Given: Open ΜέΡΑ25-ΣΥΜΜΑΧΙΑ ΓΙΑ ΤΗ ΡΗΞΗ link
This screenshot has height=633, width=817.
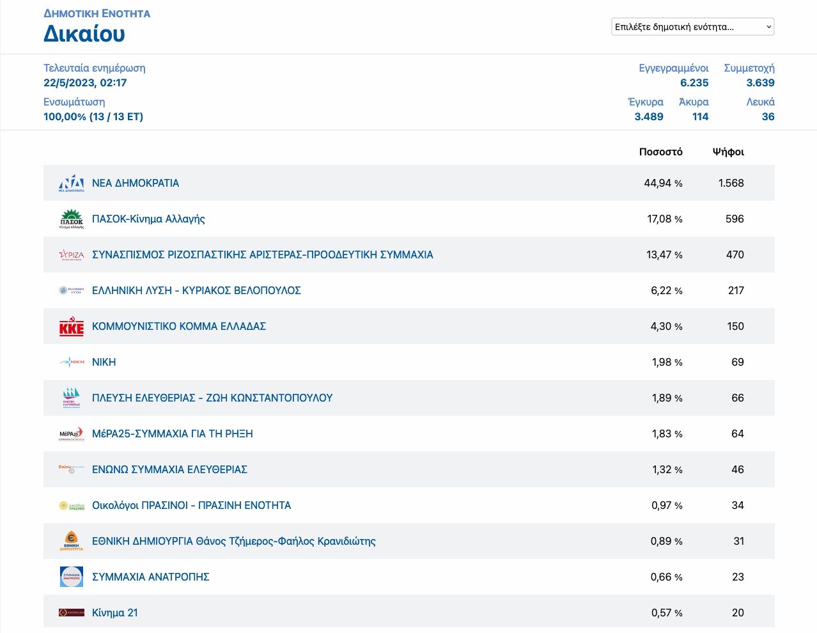Looking at the screenshot, I should click(x=173, y=434).
